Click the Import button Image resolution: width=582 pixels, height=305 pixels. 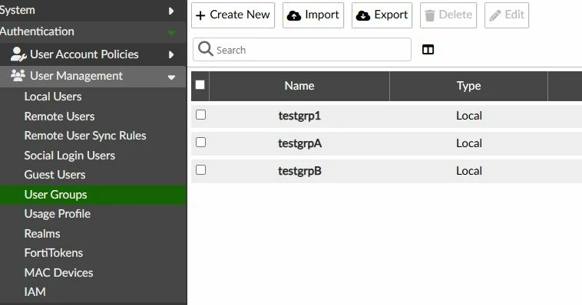pos(313,15)
